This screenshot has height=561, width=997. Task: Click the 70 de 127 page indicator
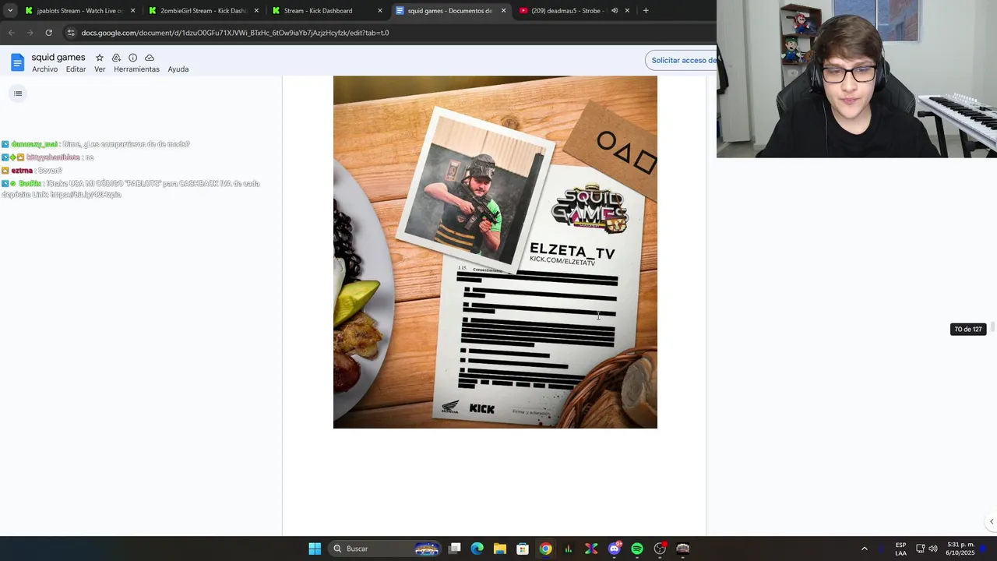pyautogui.click(x=968, y=330)
